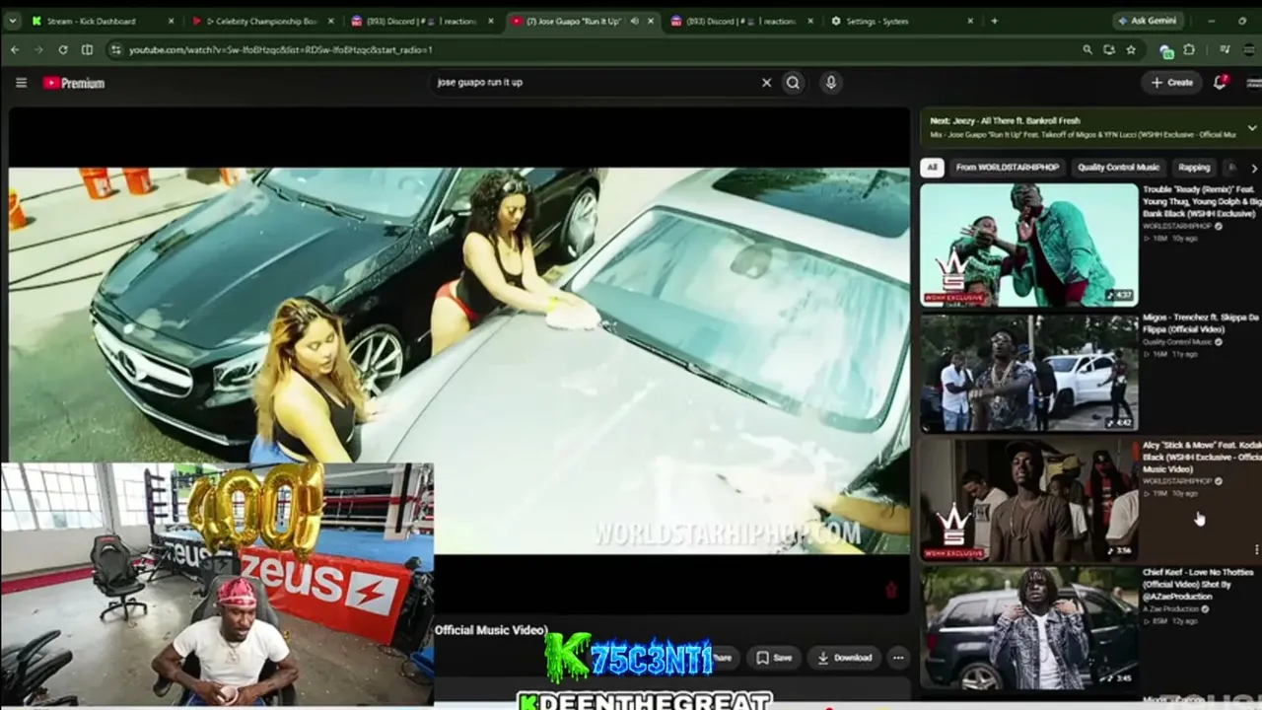
Task: Open browser zoom magnifier in address bar
Action: pos(1087,49)
